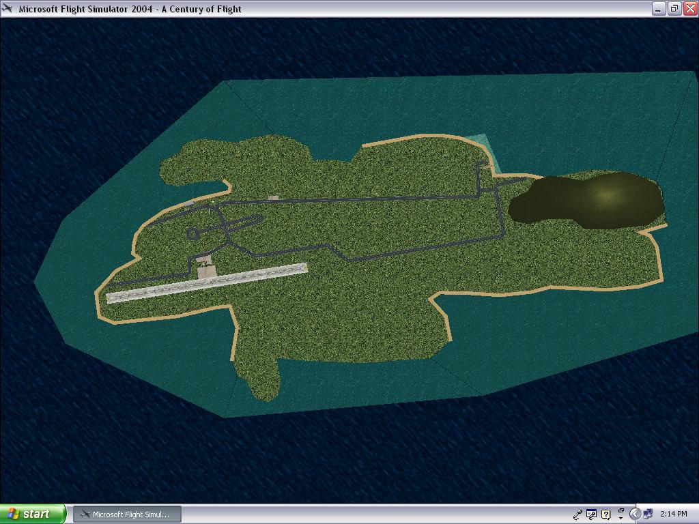The width and height of the screenshot is (699, 524).
Task: Open the Windows Start menu
Action: [33, 514]
